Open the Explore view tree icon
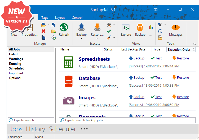199x140 pixels. [x=126, y=27]
